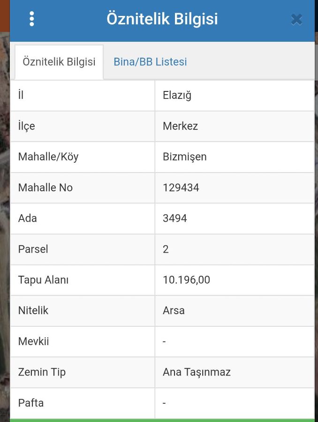Click the Elazığ province value
This screenshot has width=318, height=422.
(x=177, y=95)
